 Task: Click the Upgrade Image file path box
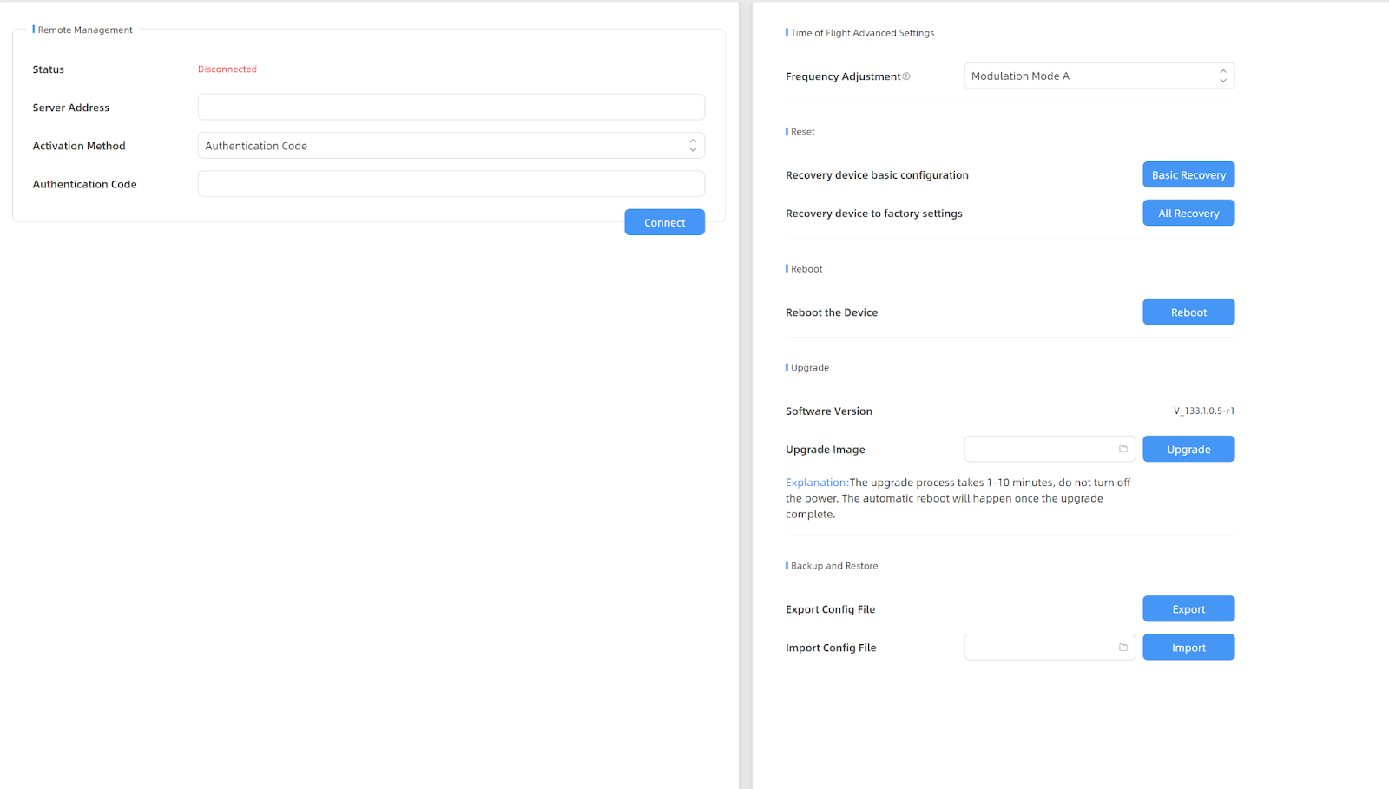1040,450
